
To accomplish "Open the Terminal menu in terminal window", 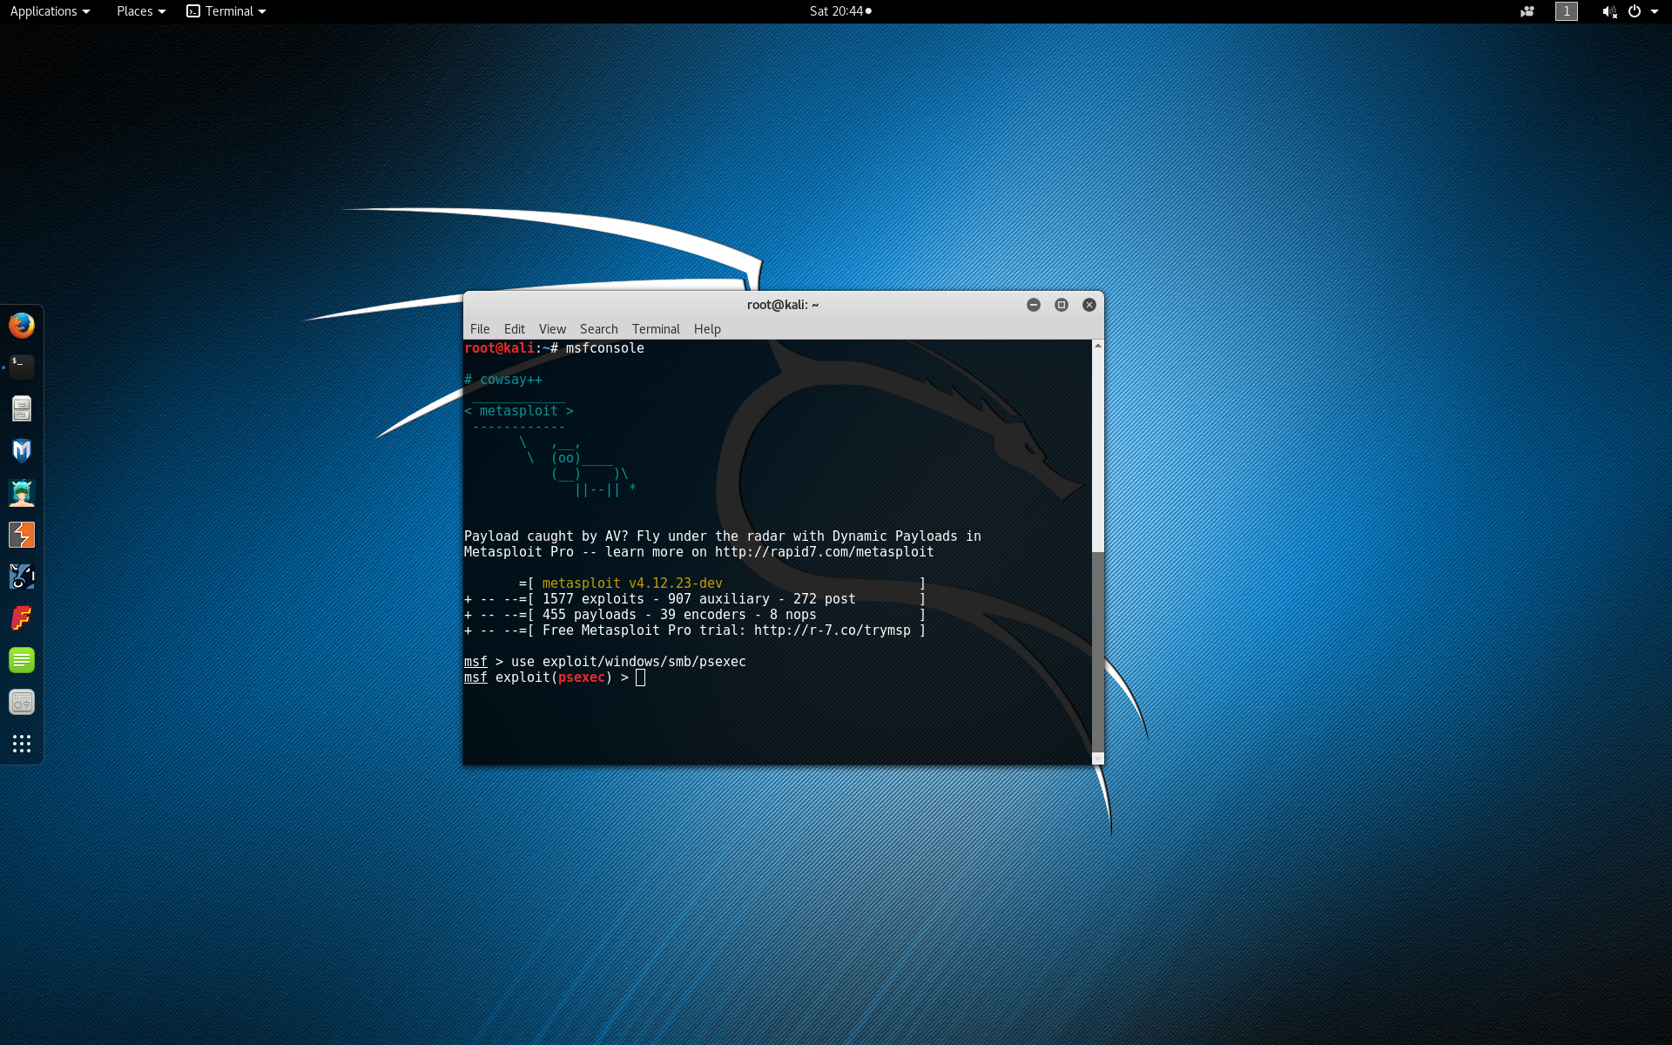I will point(656,329).
